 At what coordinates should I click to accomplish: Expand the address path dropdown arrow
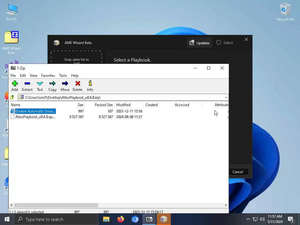coord(226,97)
